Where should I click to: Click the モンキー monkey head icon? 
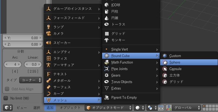coord(107,40)
